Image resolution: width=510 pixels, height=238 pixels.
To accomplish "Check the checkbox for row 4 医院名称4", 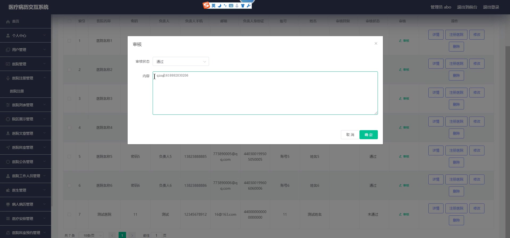I will (x=69, y=127).
